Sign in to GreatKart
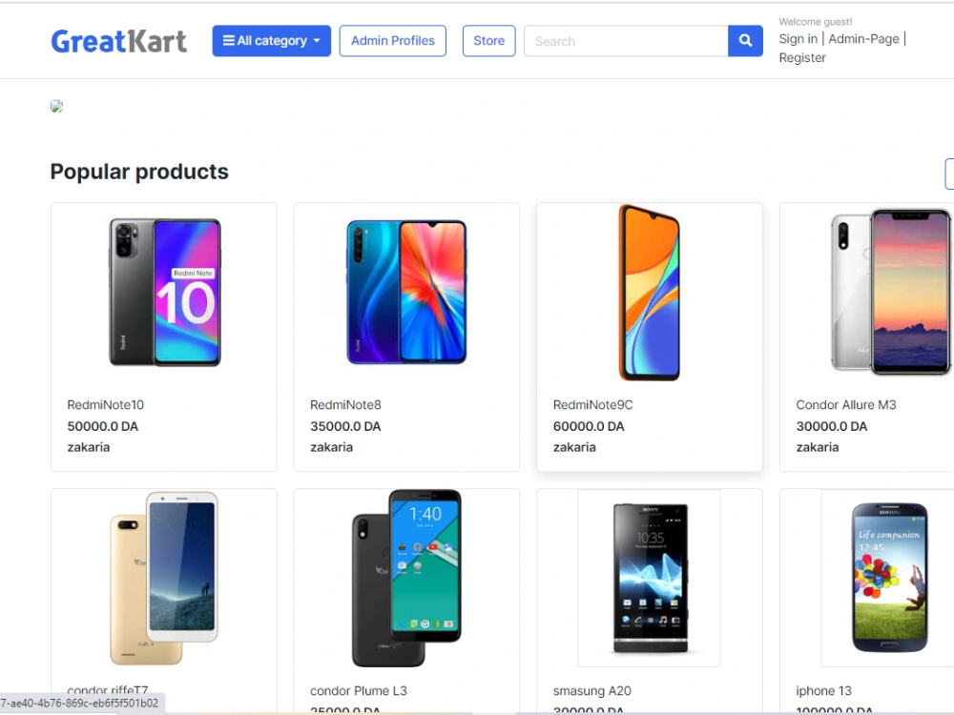This screenshot has width=954, height=715. [x=798, y=38]
